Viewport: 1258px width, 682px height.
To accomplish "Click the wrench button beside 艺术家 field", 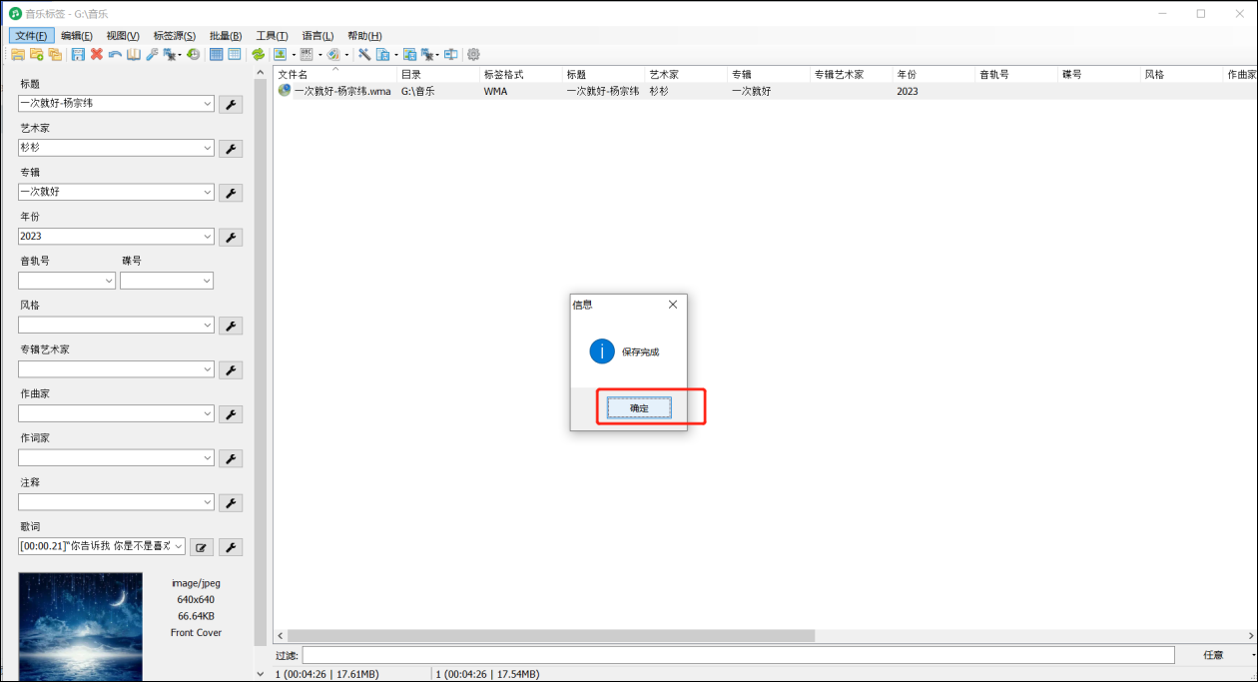I will pyautogui.click(x=230, y=149).
